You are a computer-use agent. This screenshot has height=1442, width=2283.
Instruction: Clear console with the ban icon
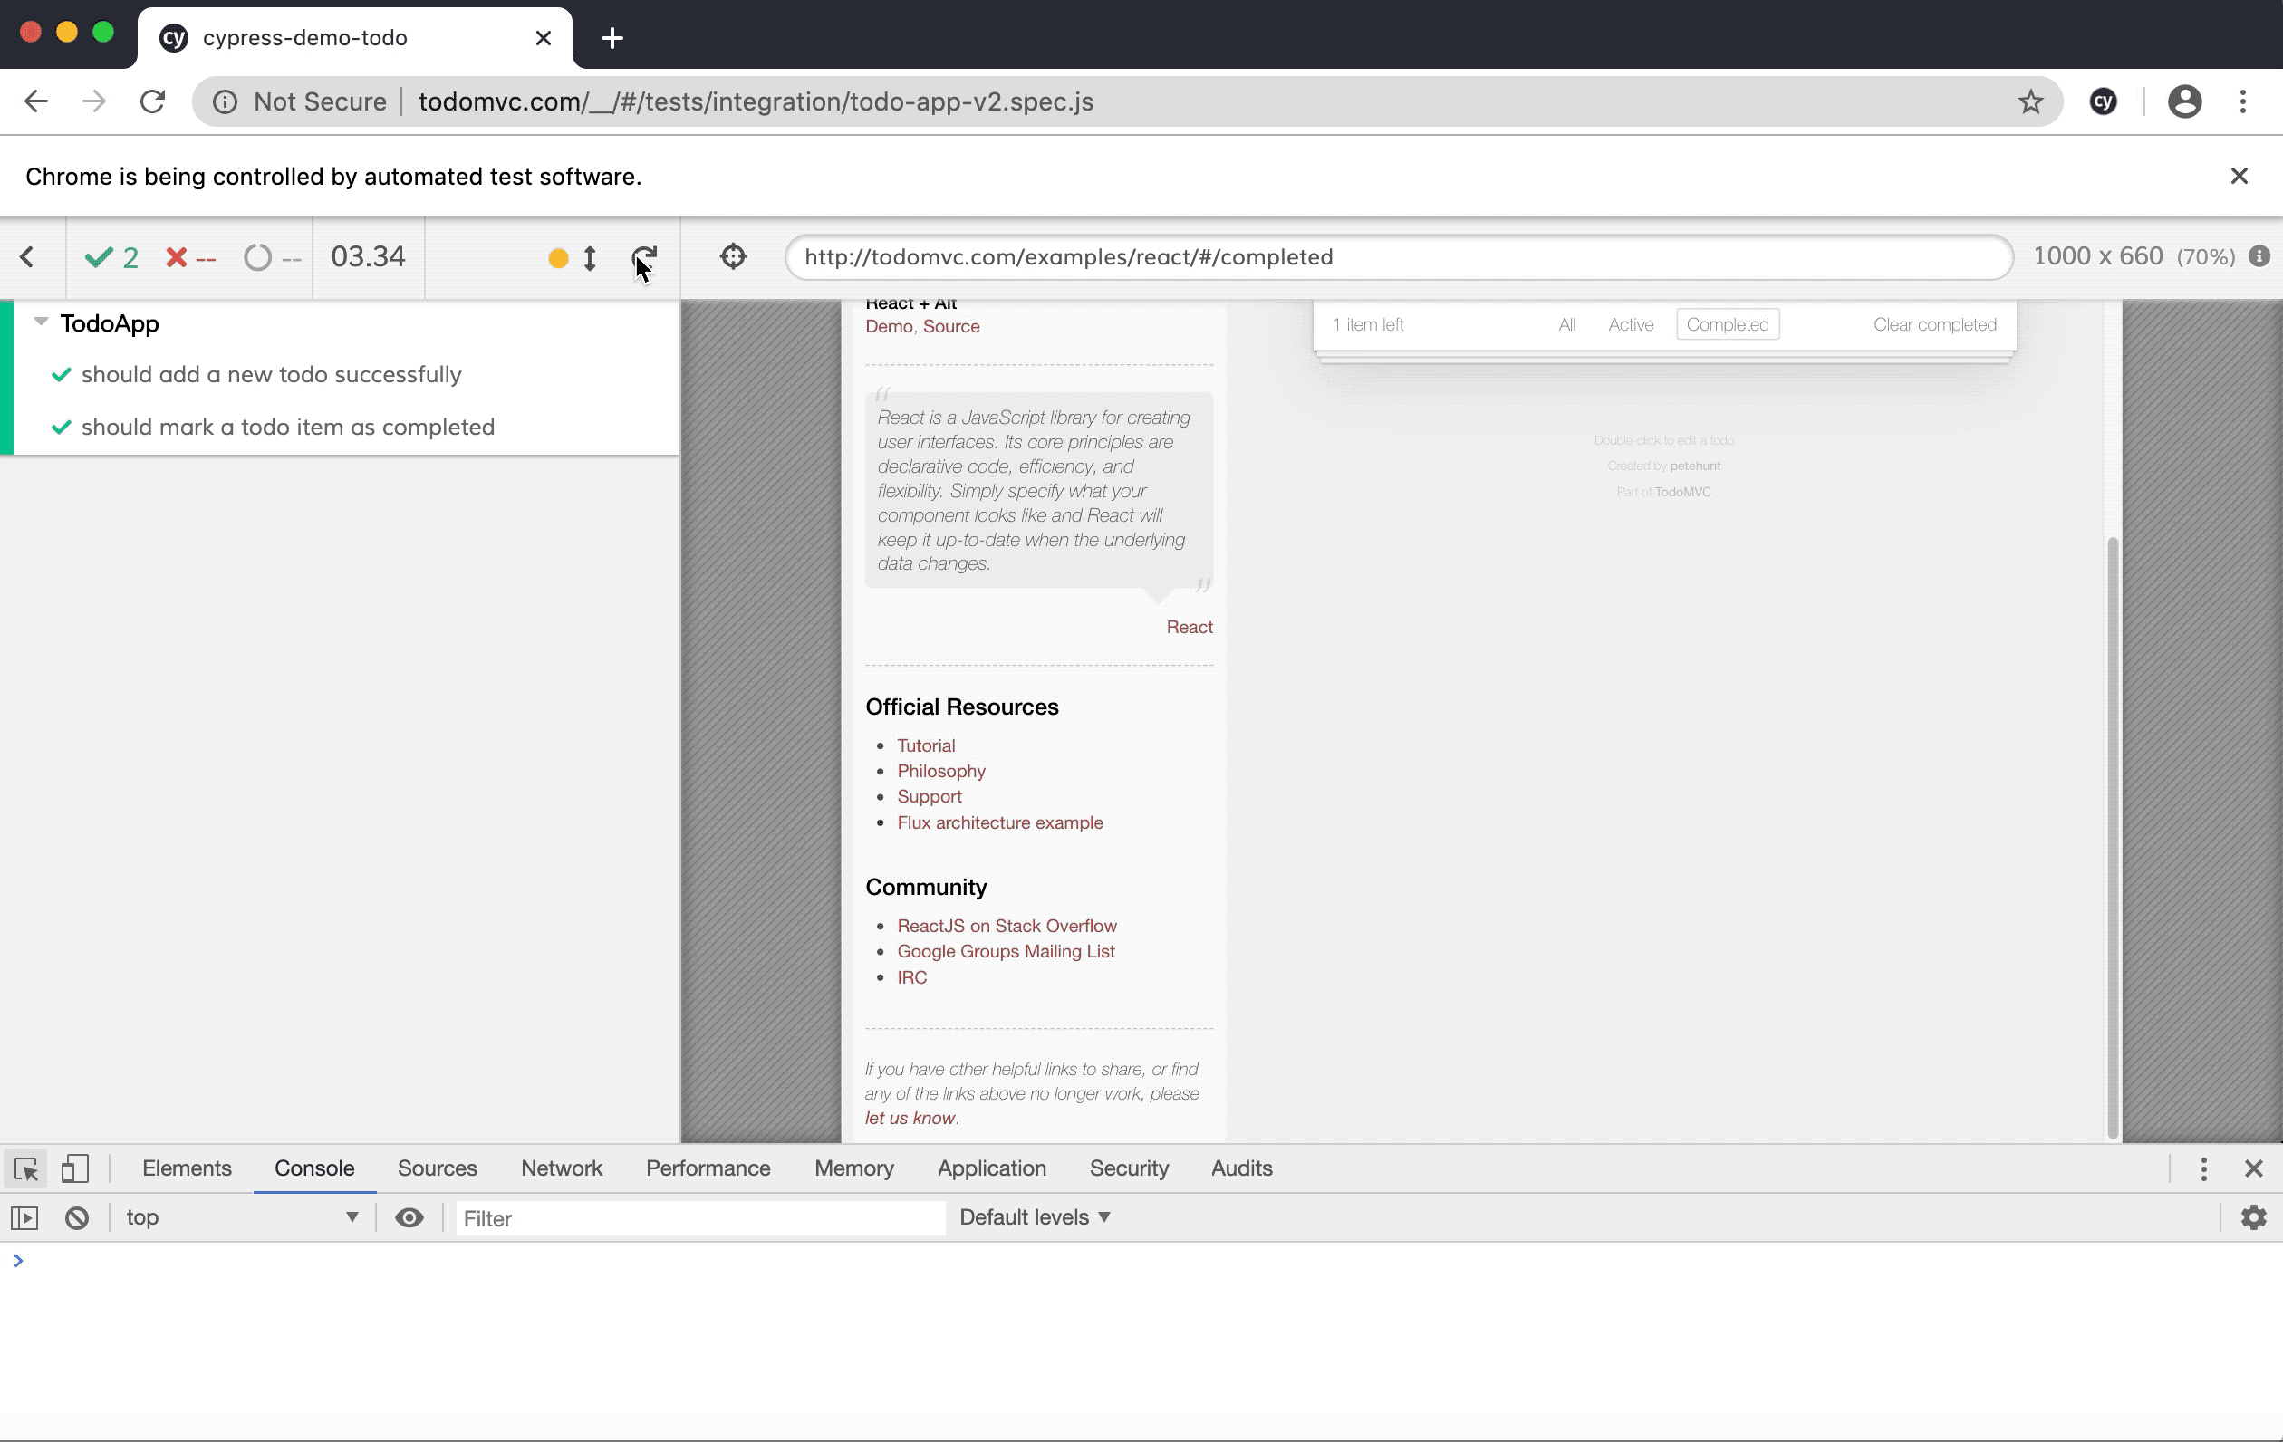click(x=77, y=1218)
